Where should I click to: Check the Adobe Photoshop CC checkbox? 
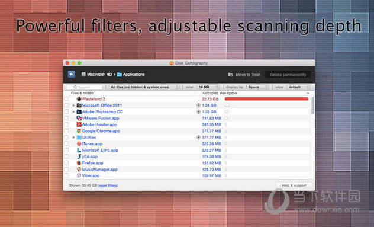pyautogui.click(x=66, y=112)
